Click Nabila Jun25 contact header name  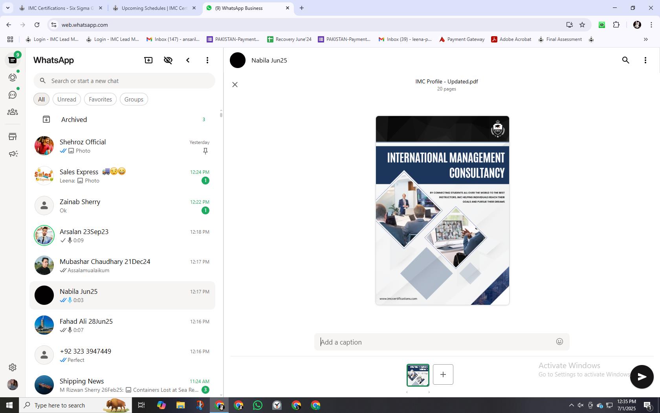[x=269, y=60]
